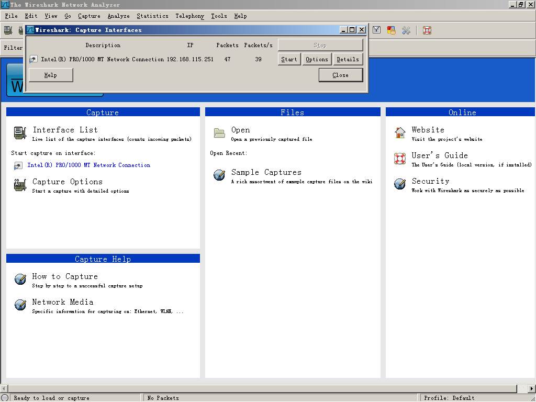
Task: Open Options for the Intel interface
Action: [317, 60]
